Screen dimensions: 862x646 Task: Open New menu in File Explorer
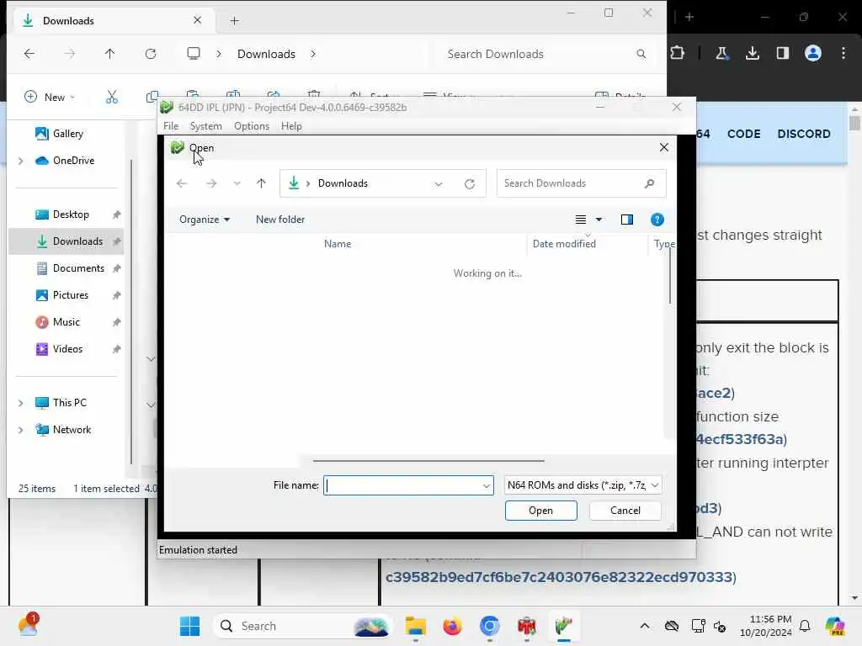[50, 98]
